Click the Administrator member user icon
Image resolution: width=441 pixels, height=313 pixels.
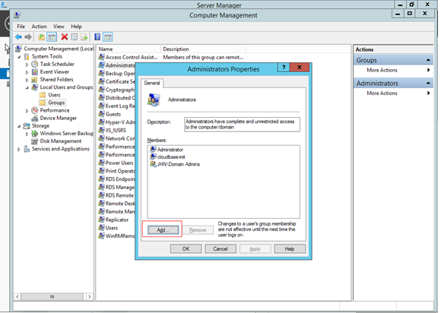tap(153, 150)
